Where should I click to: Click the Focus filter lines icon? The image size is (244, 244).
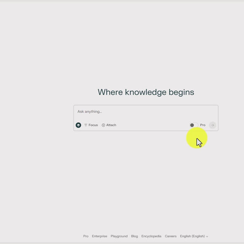pyautogui.click(x=86, y=125)
